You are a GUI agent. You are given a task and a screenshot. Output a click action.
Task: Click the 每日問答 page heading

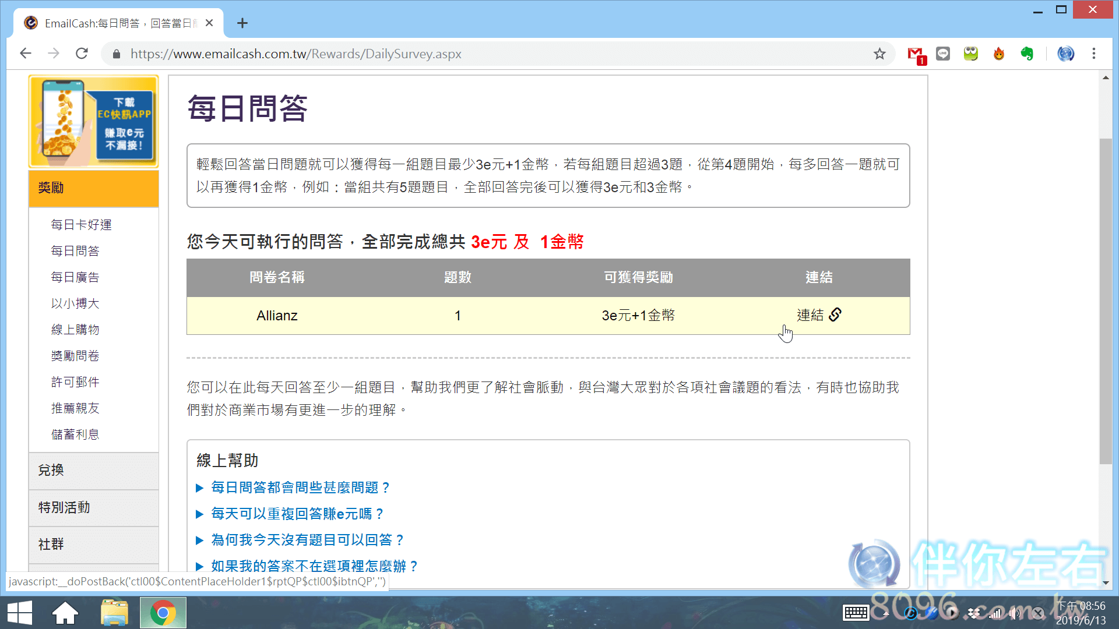click(247, 108)
